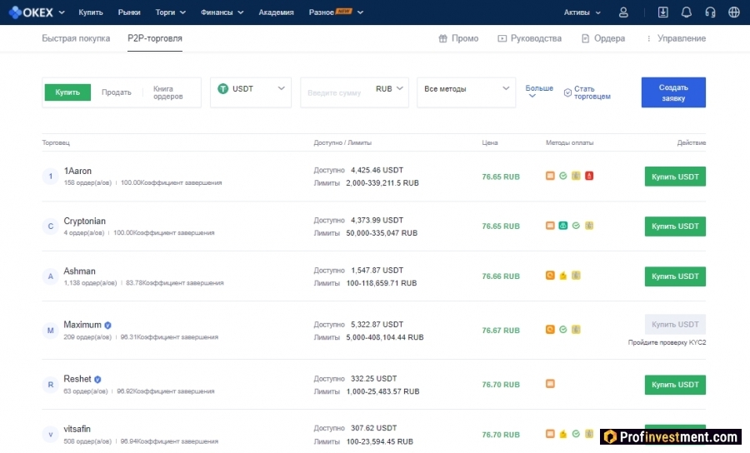Open the Ордера link
Image resolution: width=750 pixels, height=453 pixels.
[x=603, y=38]
